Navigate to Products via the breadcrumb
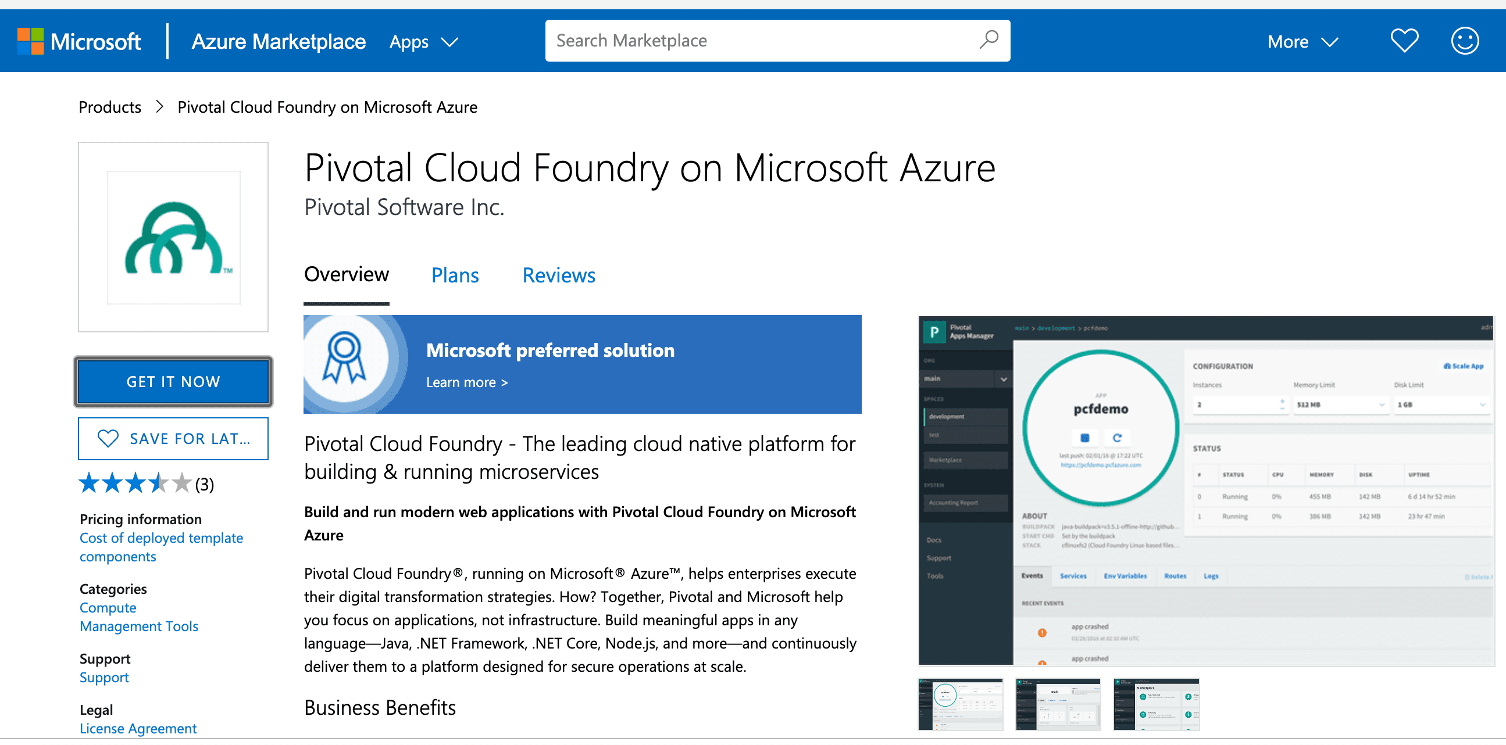The width and height of the screenshot is (1506, 745). point(109,107)
